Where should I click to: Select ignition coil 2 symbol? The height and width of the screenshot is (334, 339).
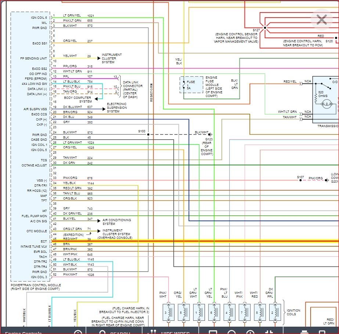pos(275,312)
